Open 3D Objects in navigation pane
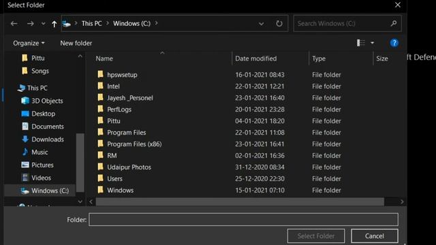 point(47,101)
